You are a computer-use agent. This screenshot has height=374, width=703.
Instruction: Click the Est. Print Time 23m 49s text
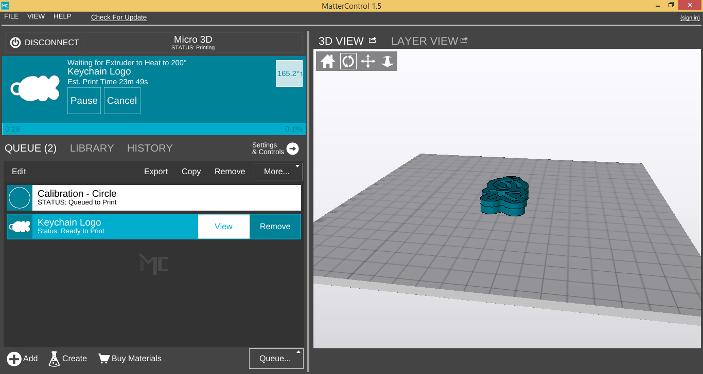pyautogui.click(x=108, y=82)
